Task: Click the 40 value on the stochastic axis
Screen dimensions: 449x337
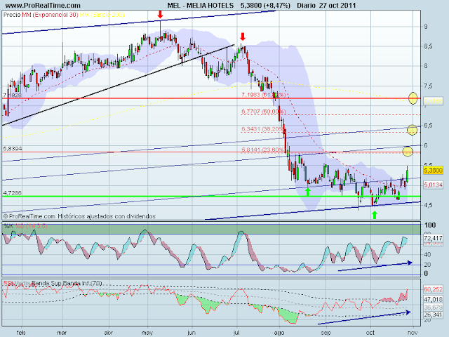Action: coord(427,254)
